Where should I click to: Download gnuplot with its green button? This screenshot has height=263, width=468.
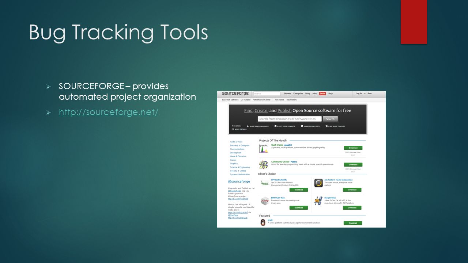[353, 148]
